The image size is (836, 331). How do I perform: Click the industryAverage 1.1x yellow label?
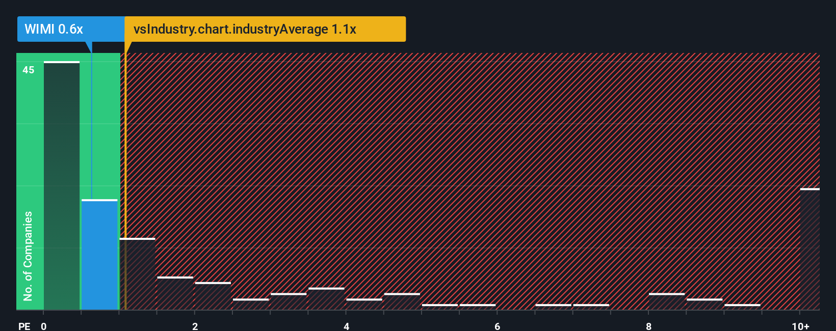coord(265,29)
